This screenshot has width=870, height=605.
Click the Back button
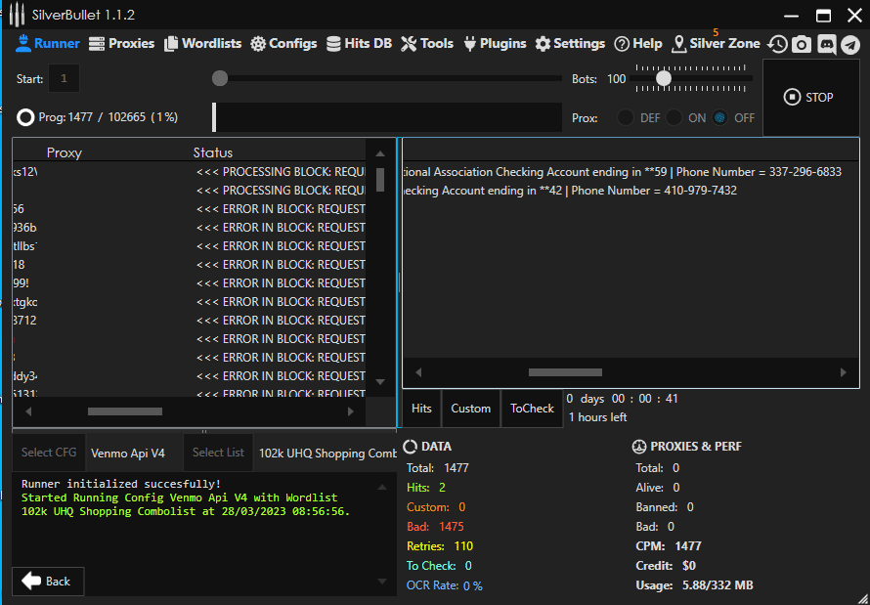(x=47, y=582)
